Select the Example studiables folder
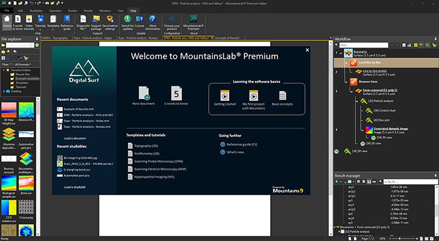 click(28, 79)
